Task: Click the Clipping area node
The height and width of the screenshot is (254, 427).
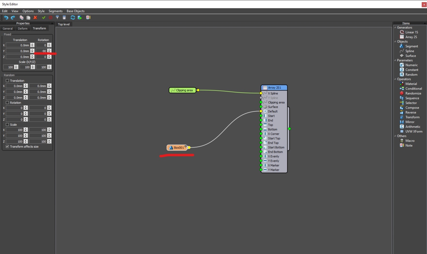Action: 183,90
